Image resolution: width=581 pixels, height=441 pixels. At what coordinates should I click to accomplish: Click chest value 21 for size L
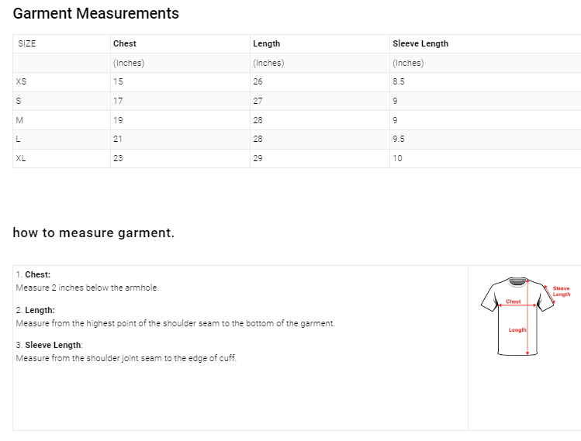point(118,139)
